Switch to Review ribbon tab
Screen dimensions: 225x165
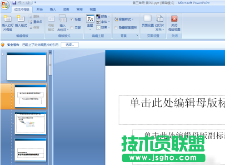[80, 10]
